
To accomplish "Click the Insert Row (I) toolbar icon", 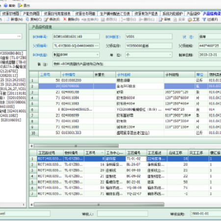I will click(123, 20).
